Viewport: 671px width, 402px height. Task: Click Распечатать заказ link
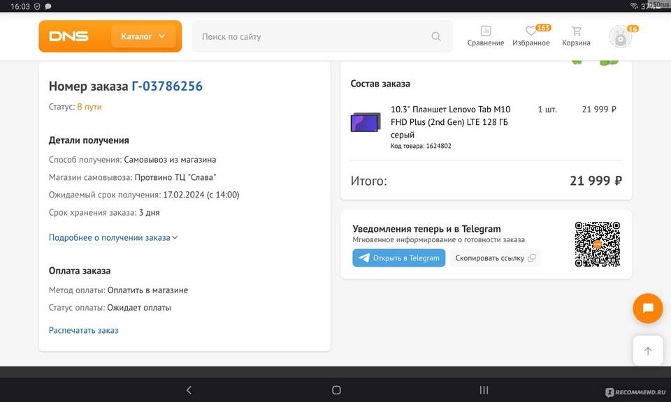[x=83, y=330]
